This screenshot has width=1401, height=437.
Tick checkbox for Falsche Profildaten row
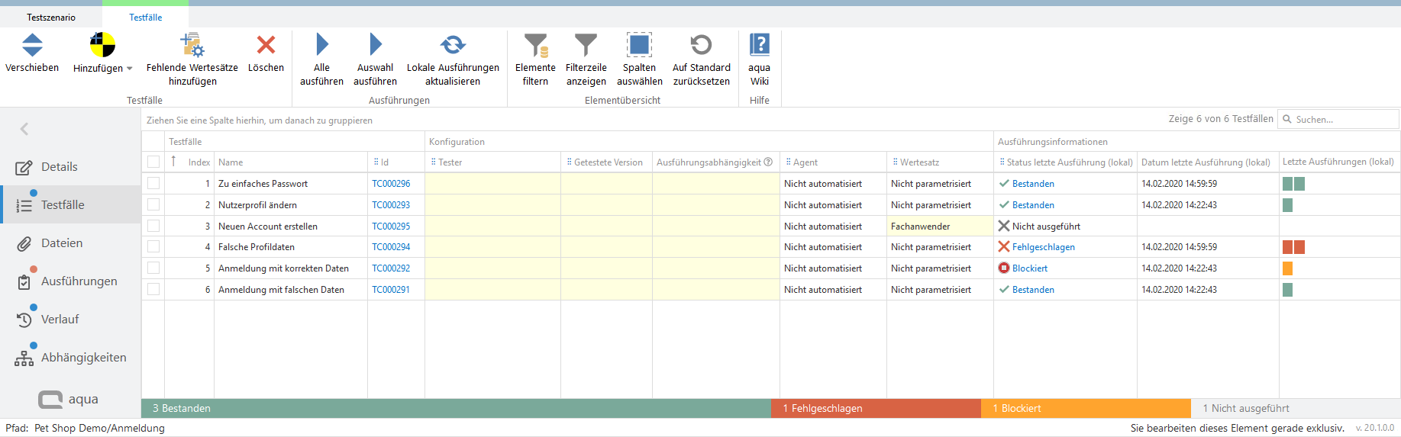pyautogui.click(x=153, y=247)
